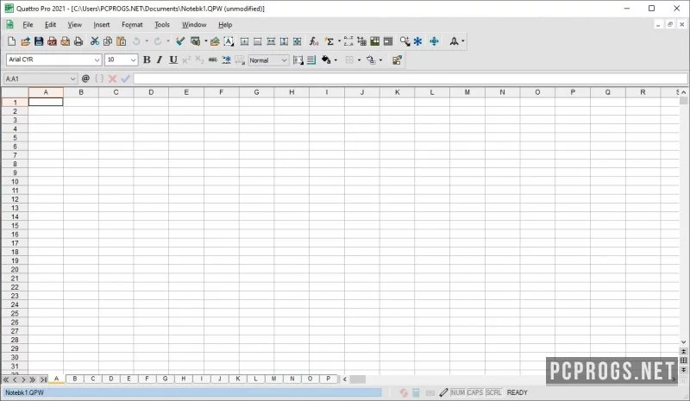
Task: Cut selection with the scissors icon
Action: (x=95, y=41)
